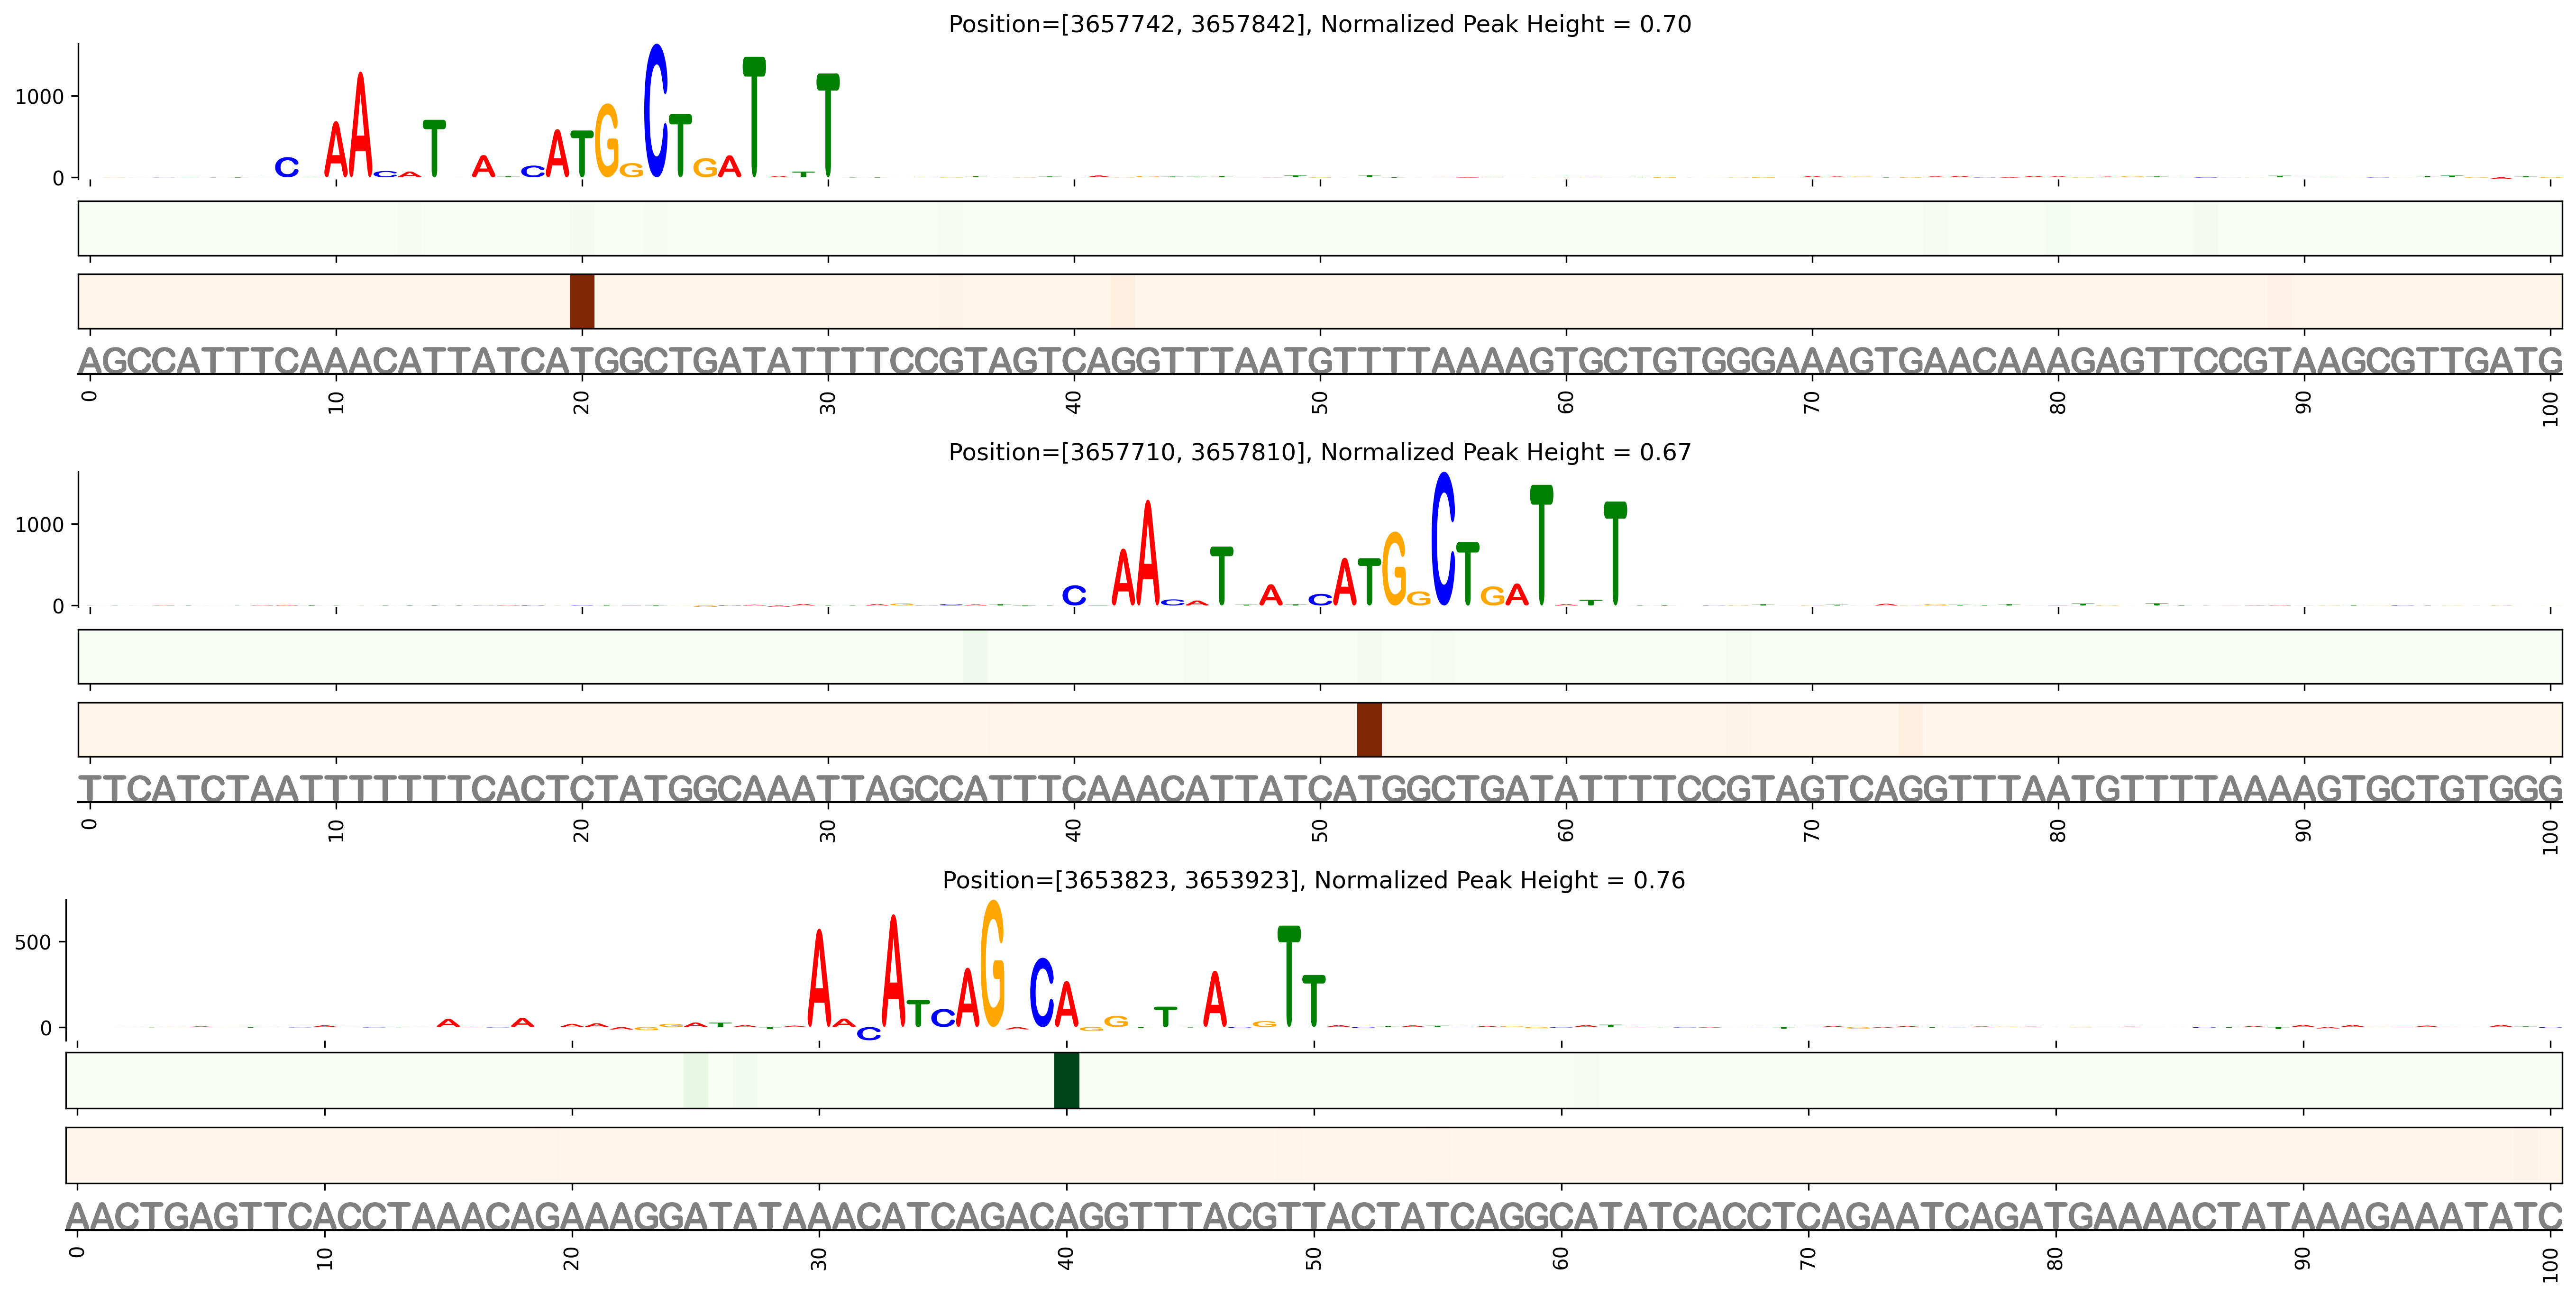
Task: Click x-axis label 50 under the top sequence
Action: point(1320,402)
